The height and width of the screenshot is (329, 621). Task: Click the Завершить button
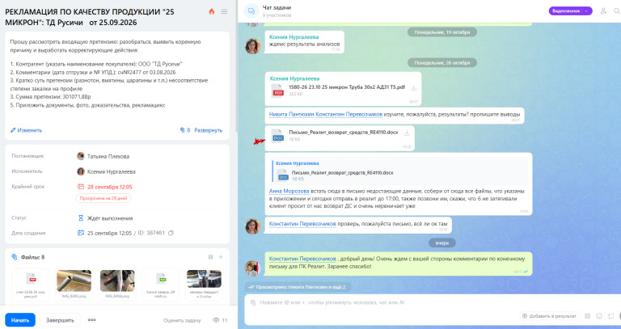tap(60, 320)
